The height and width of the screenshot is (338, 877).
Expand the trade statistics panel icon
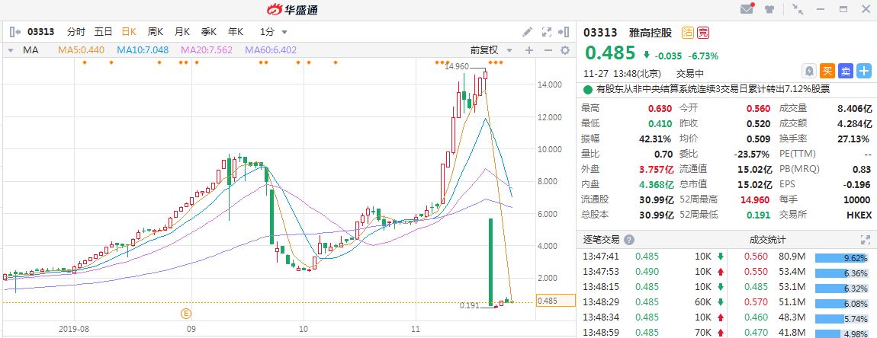coord(865,241)
